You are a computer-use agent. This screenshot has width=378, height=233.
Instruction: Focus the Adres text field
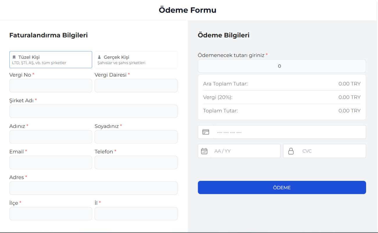pos(93,188)
